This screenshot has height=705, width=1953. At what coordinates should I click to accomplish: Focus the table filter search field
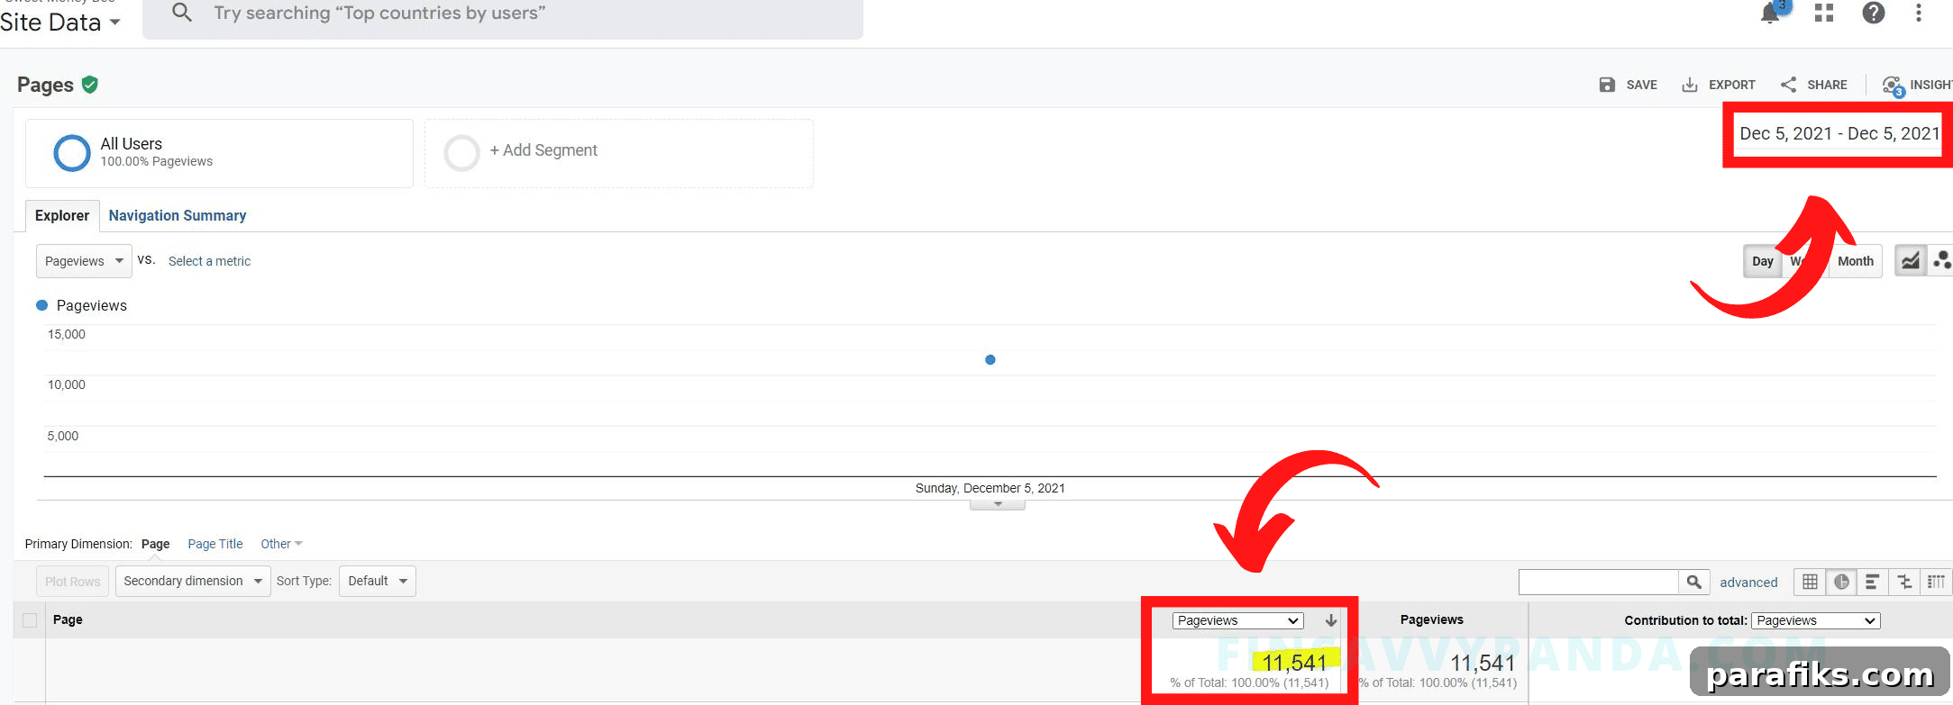tap(1598, 582)
